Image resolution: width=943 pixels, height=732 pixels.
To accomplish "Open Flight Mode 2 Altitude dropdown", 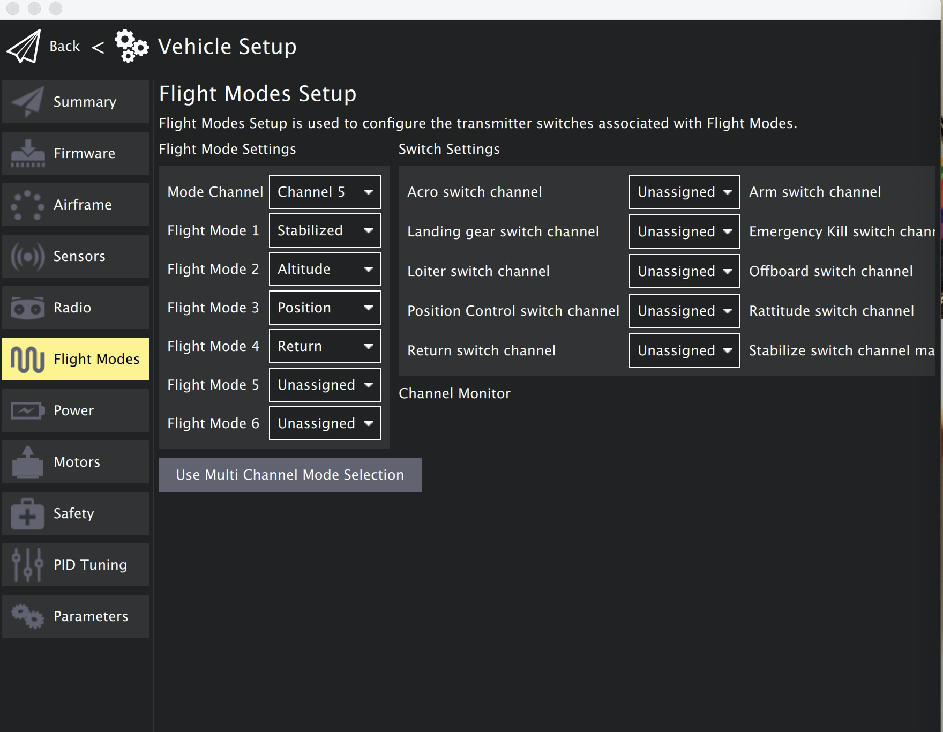I will (x=325, y=269).
